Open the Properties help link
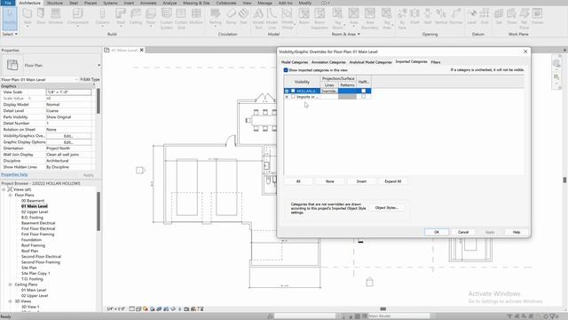The height and width of the screenshot is (320, 568). [14, 174]
